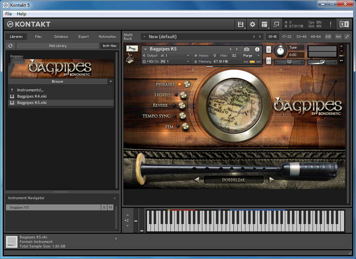Refresh the library list
The image size is (356, 259).
11,45
